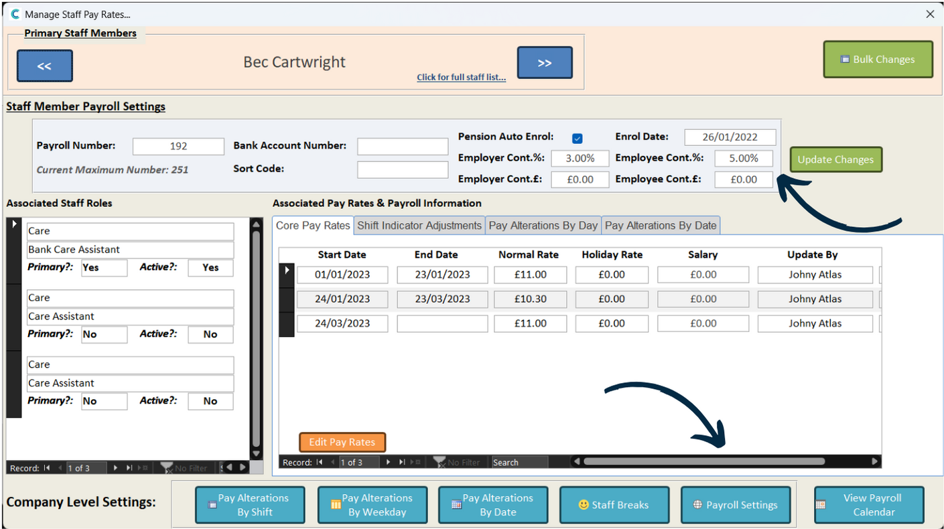Go to previous staff member (<<)

tap(44, 66)
